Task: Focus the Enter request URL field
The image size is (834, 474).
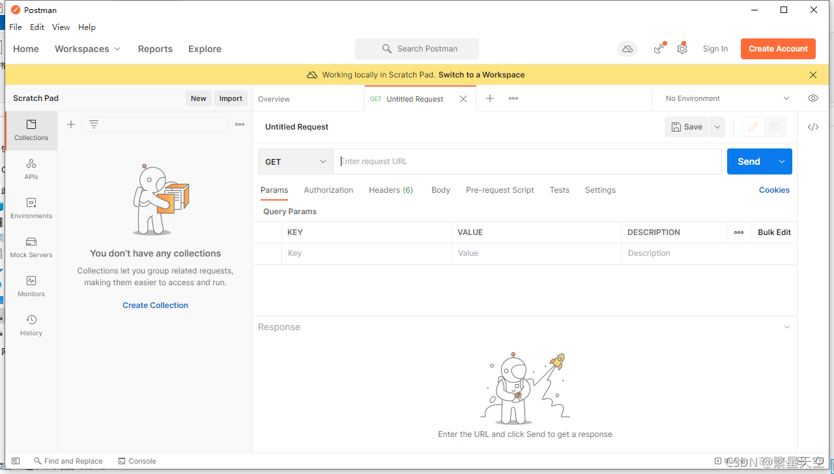Action: pos(527,161)
